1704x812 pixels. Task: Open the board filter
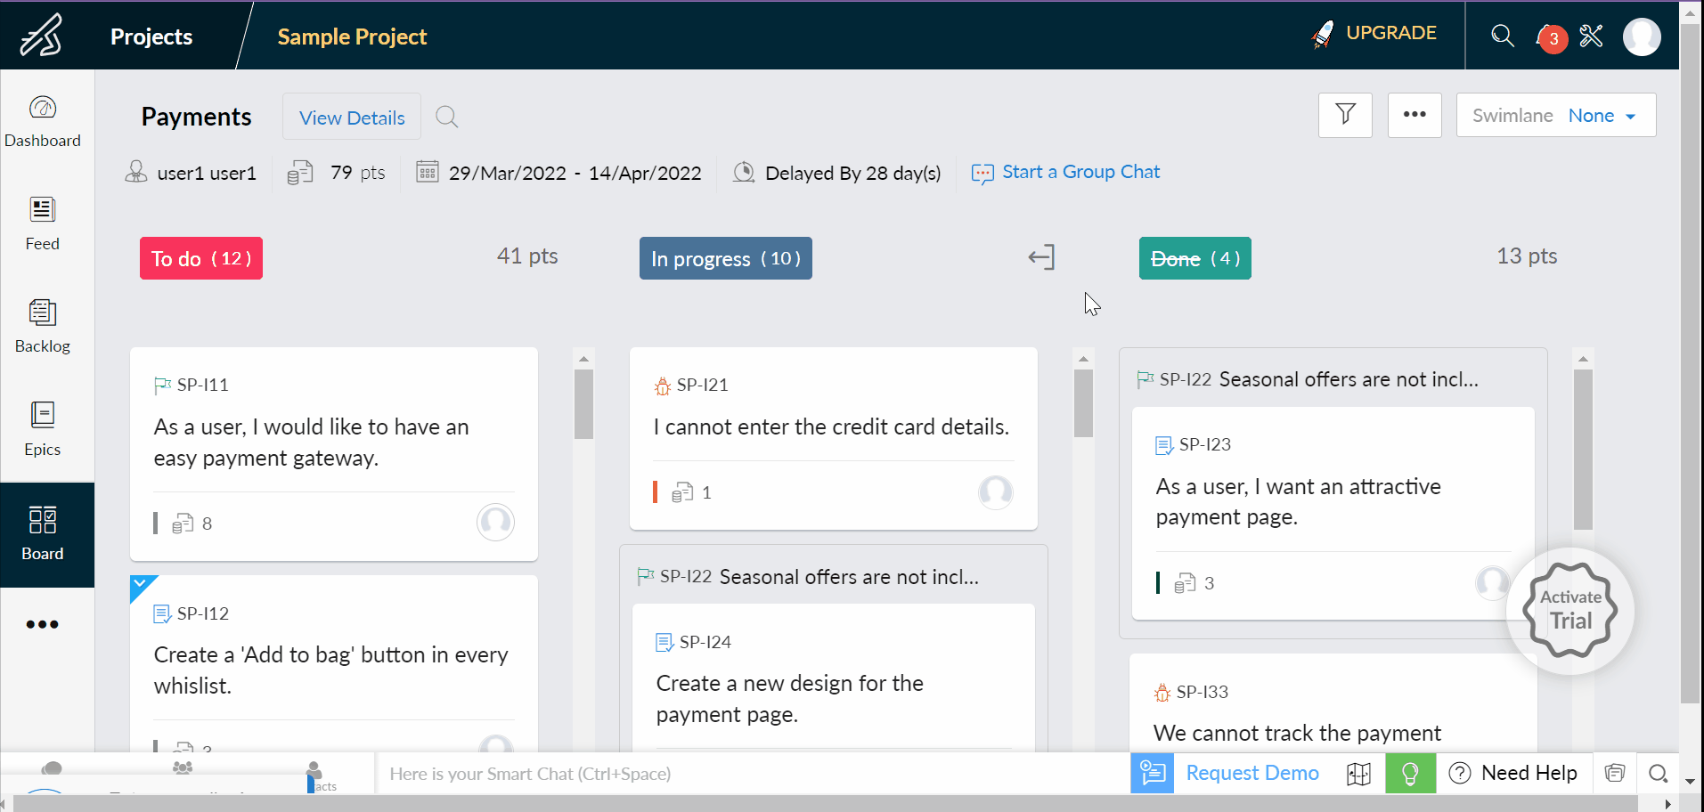(x=1346, y=115)
